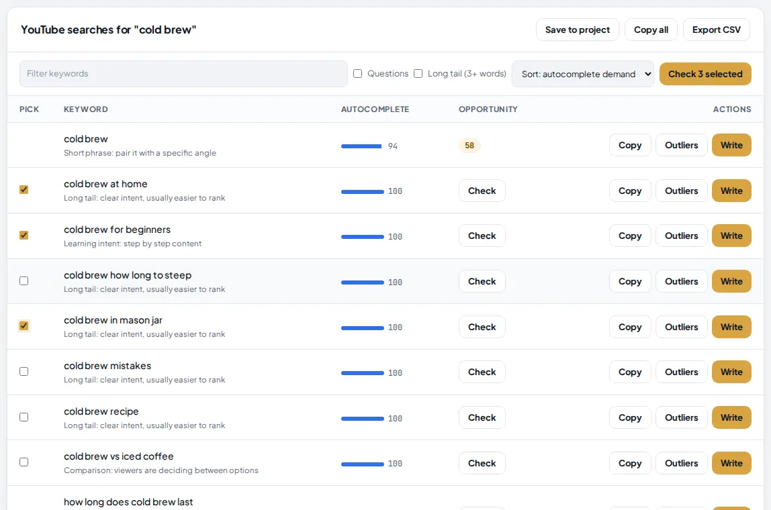Check opportunity for 'cold brew for beginners'
This screenshot has width=771, height=510.
[x=482, y=236]
